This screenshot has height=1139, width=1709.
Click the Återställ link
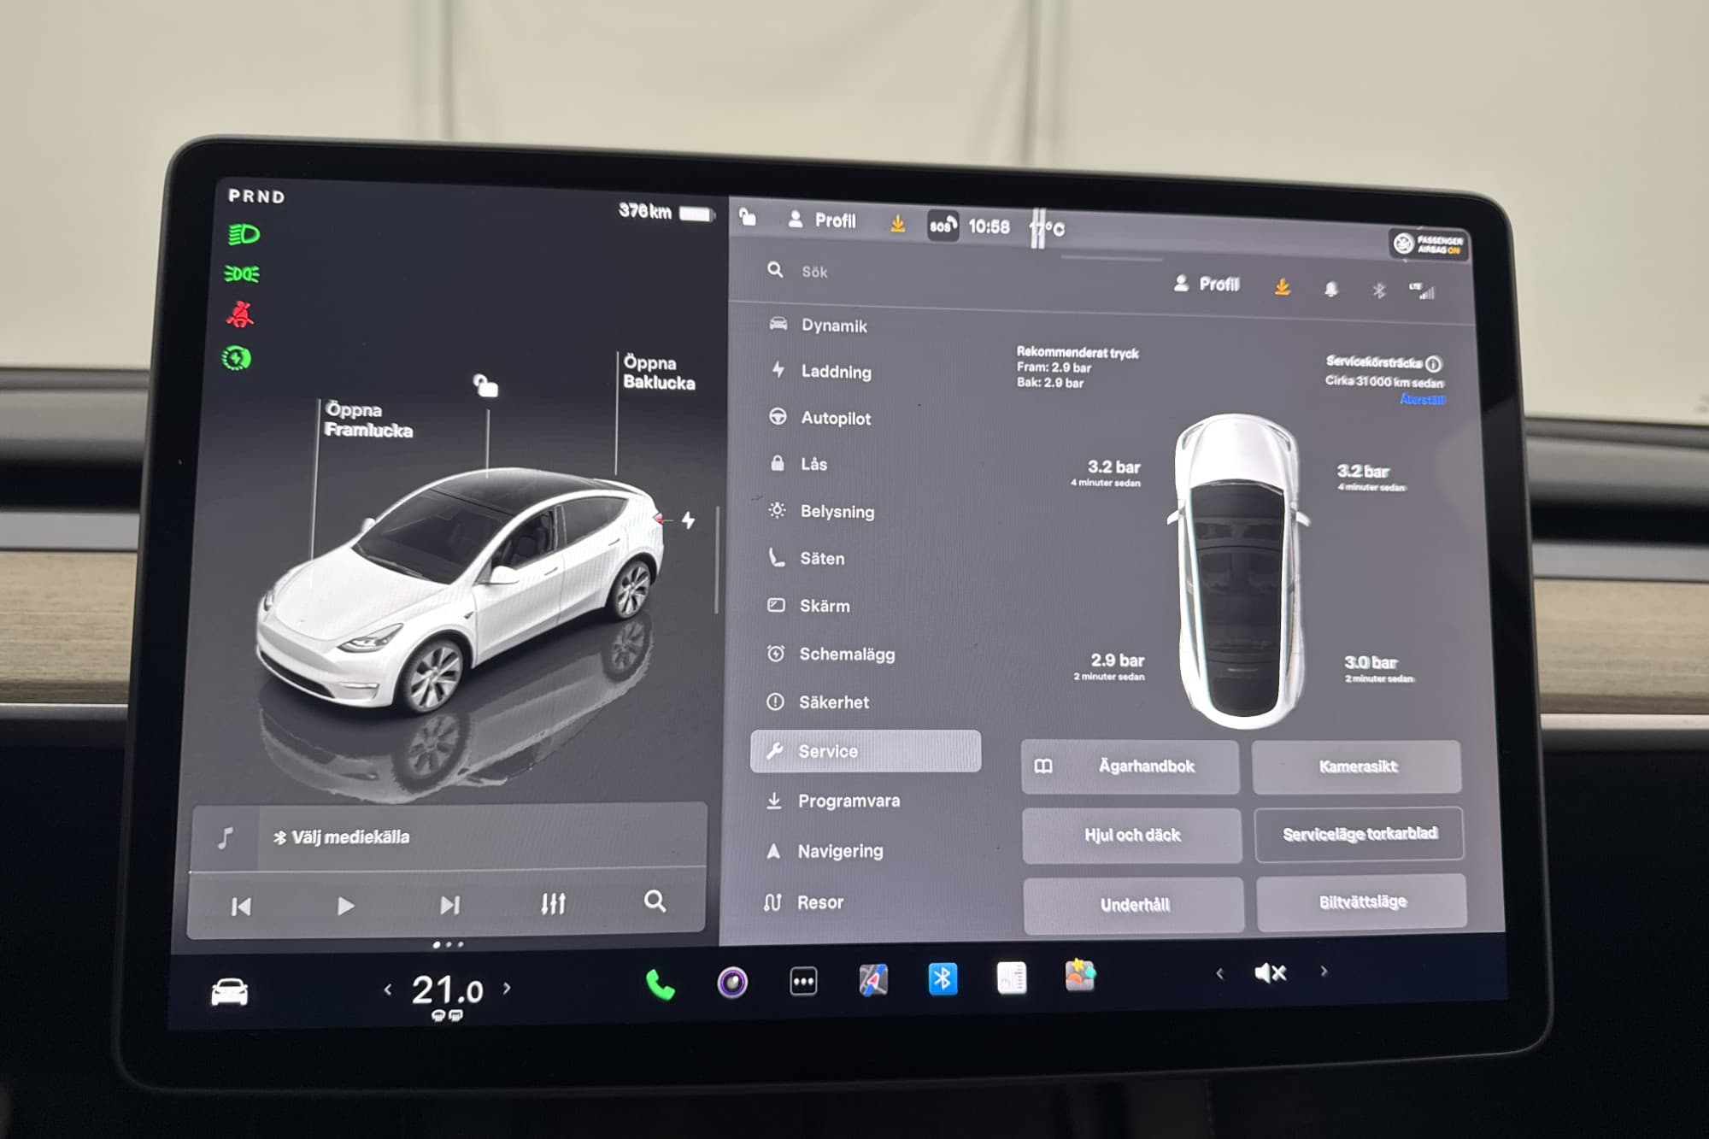click(1422, 399)
